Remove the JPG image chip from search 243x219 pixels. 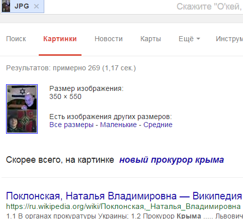coord(36,7)
